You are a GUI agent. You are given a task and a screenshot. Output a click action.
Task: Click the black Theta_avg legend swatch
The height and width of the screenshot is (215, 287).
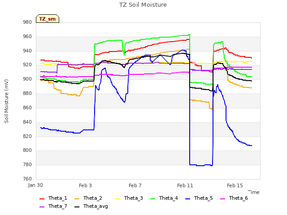click(77, 206)
